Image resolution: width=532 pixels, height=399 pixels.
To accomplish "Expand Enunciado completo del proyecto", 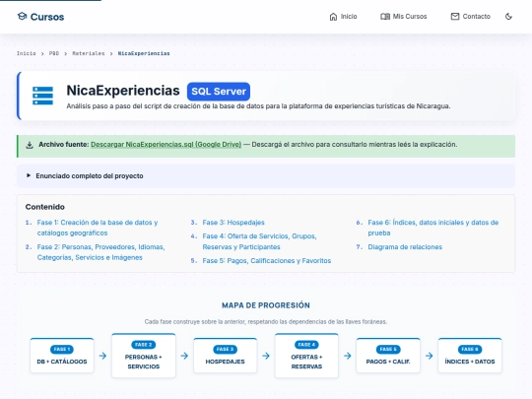I will click(x=266, y=176).
